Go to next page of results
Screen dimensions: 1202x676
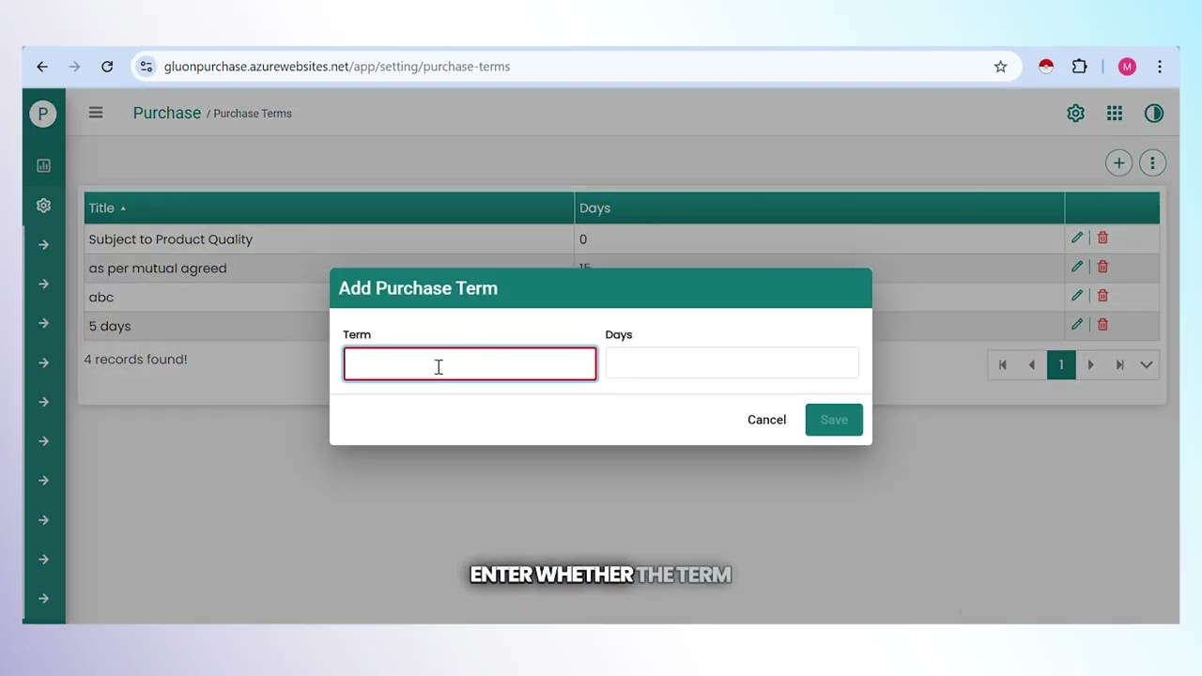[x=1090, y=364]
